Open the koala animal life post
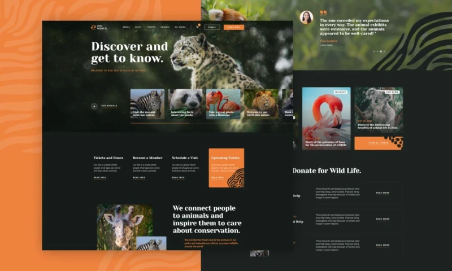Image resolution: width=452 pixels, height=271 pixels. pos(379,110)
